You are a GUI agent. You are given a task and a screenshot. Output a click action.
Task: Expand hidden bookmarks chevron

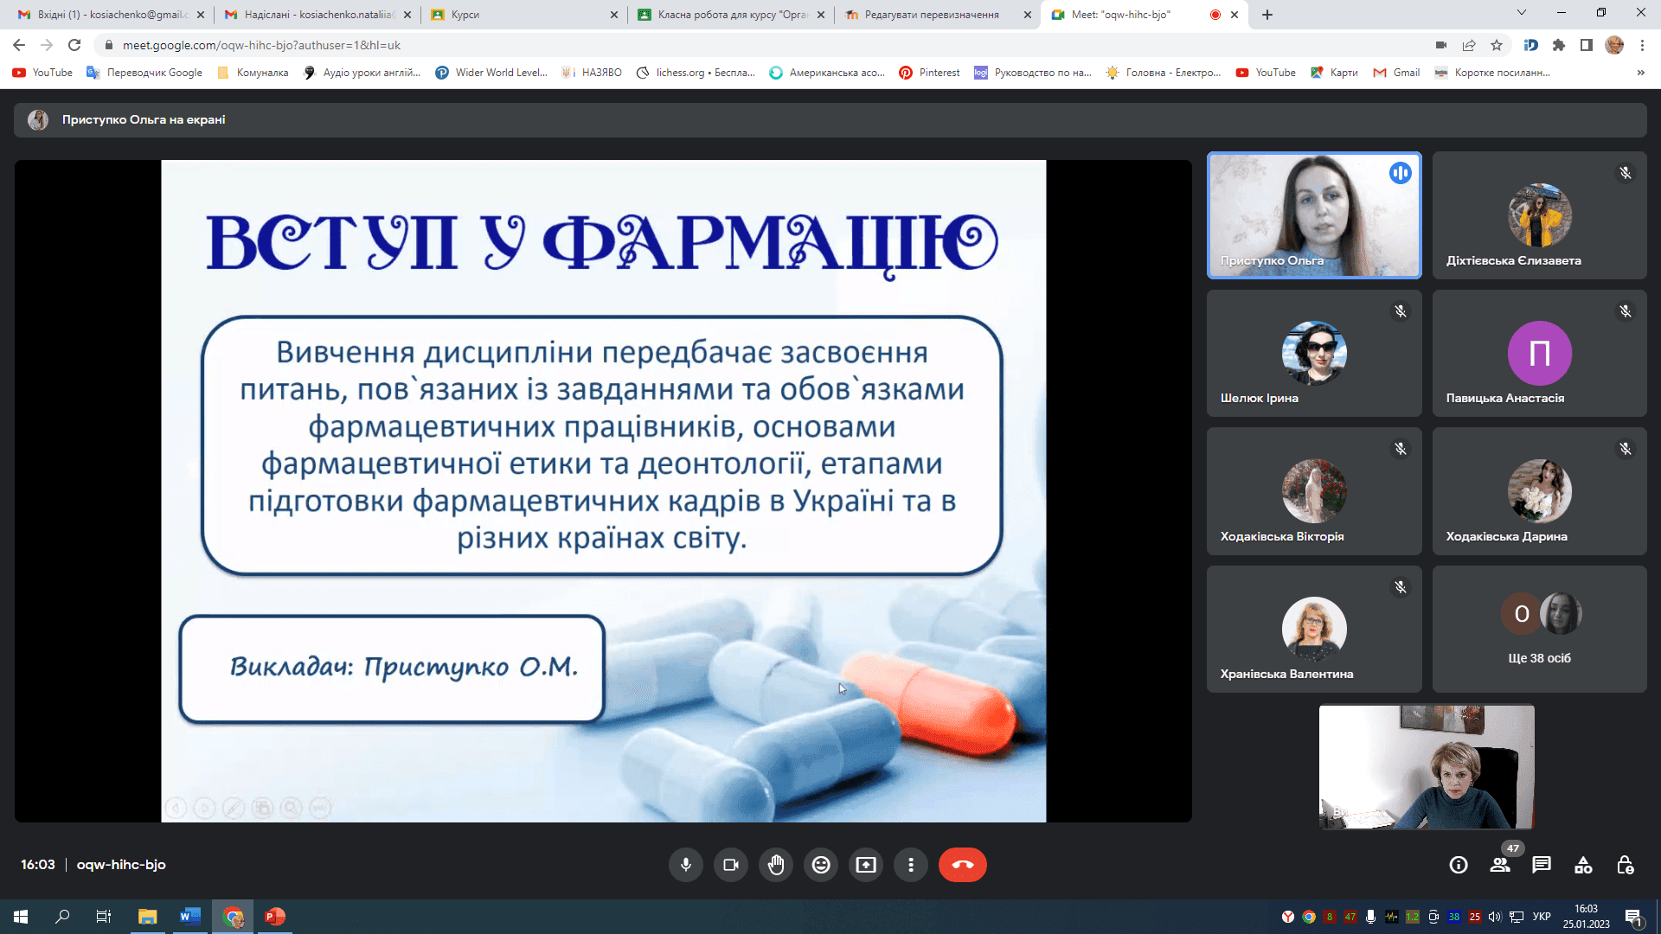pyautogui.click(x=1641, y=73)
